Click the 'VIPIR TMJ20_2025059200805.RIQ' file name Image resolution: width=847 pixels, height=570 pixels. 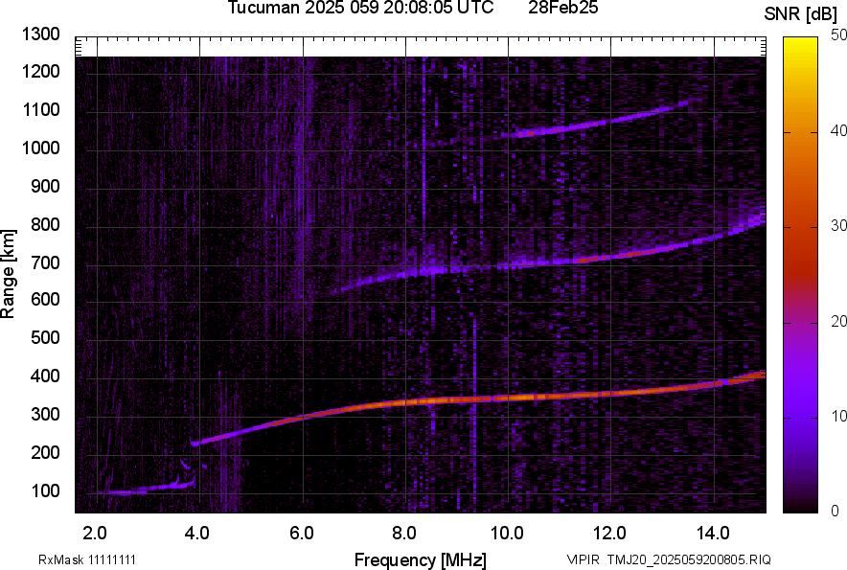[x=669, y=559]
